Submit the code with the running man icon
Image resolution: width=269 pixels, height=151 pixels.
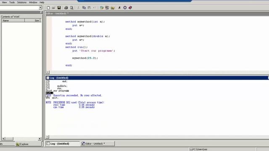(119, 8)
